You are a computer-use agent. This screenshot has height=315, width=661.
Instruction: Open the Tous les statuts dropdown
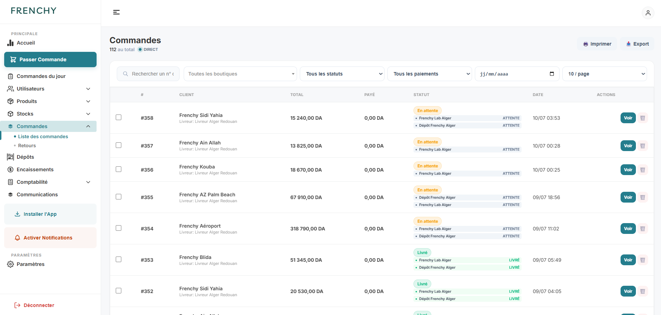(342, 74)
